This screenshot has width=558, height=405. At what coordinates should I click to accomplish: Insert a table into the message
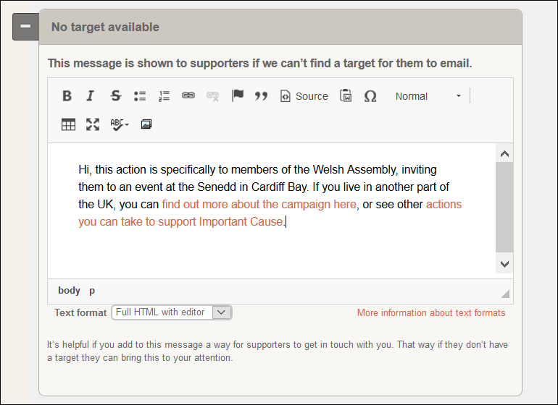(x=68, y=124)
